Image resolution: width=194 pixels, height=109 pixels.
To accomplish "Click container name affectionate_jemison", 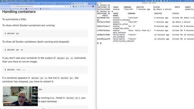I will click(123, 41).
